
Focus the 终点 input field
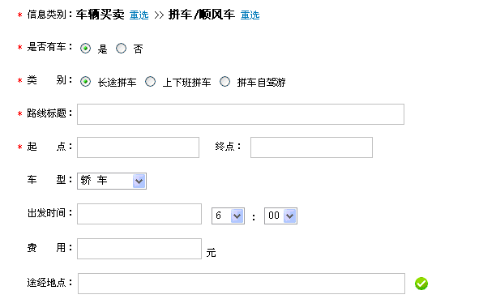(x=311, y=147)
